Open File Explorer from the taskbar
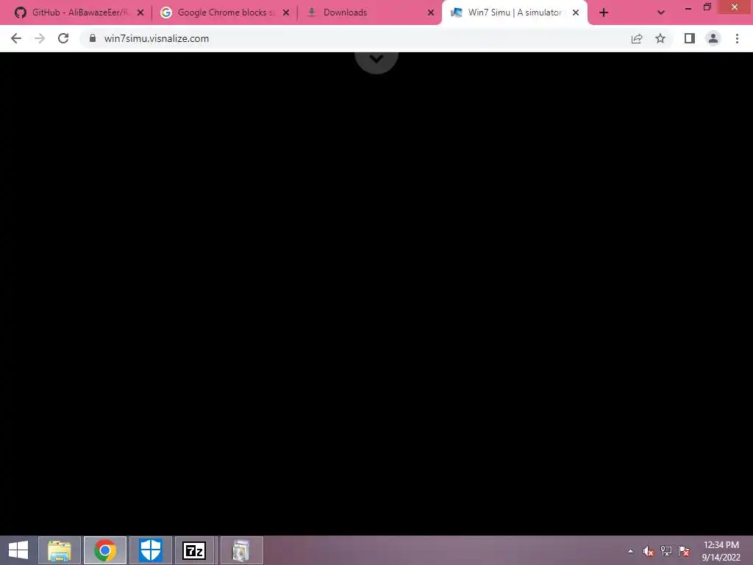Viewport: 753px width, 565px height. (x=60, y=550)
